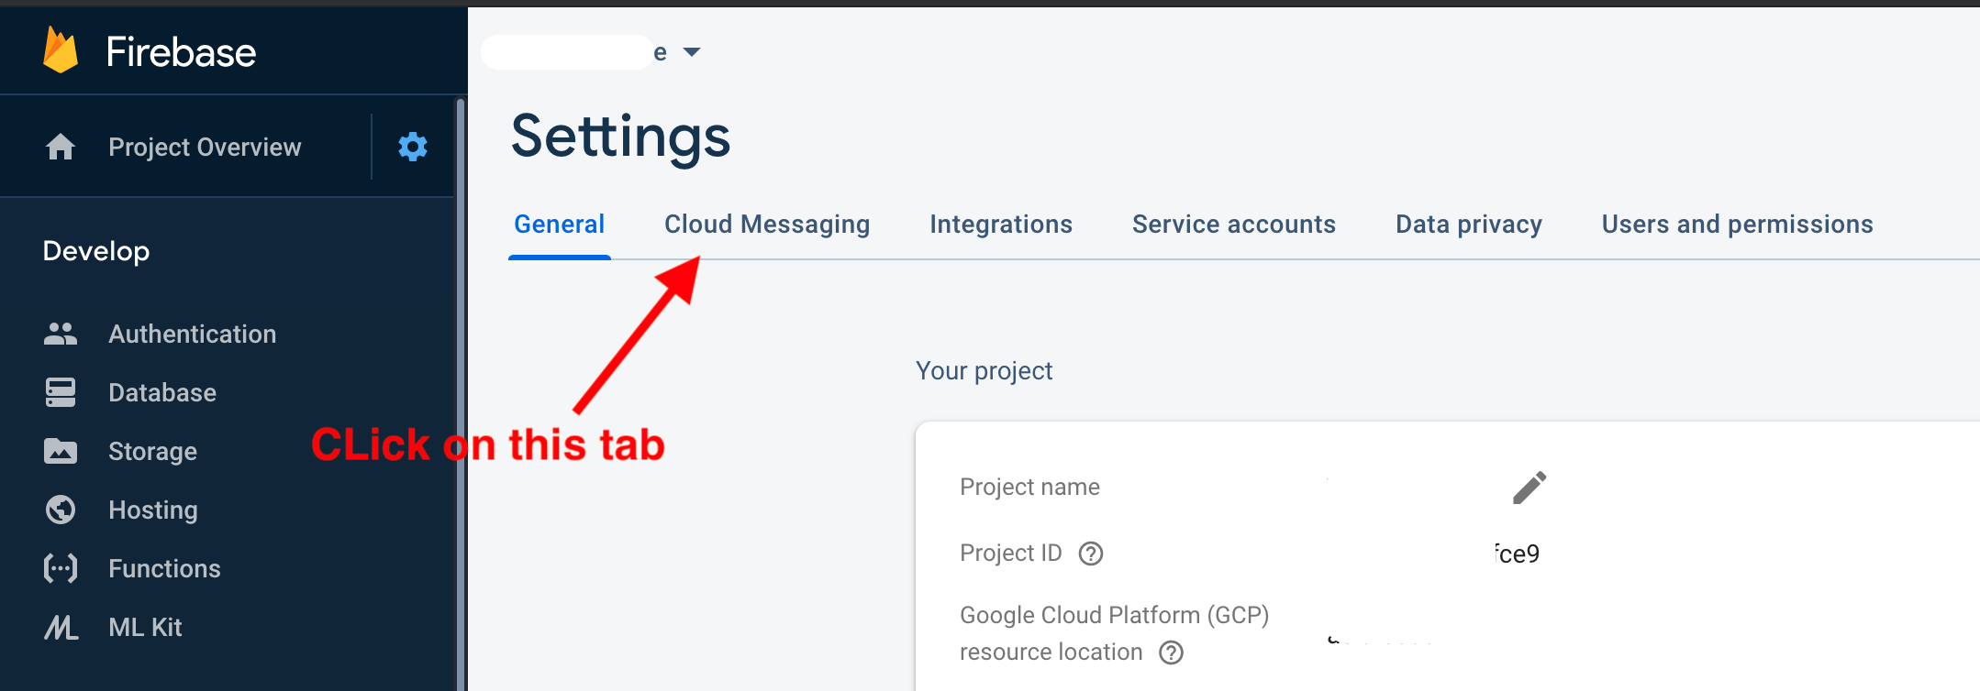
Task: Open Authentication in the sidebar
Action: (x=193, y=334)
